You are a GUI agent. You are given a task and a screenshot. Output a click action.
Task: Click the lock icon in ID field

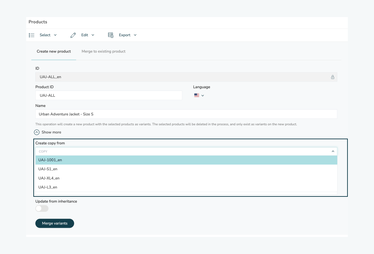(x=333, y=77)
